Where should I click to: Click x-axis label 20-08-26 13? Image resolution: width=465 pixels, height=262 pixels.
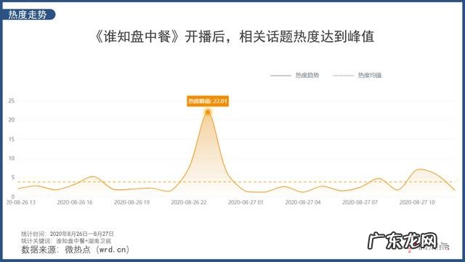tap(21, 202)
